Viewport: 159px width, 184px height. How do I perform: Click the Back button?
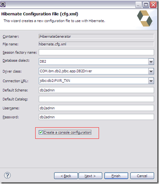pyautogui.click(x=66, y=176)
